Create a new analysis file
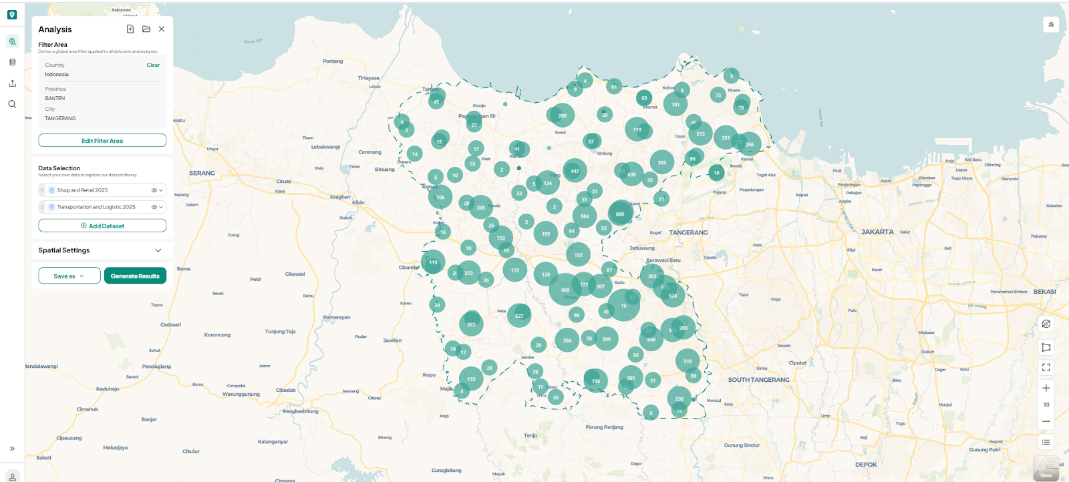Screen dimensions: 1069x482 point(130,29)
